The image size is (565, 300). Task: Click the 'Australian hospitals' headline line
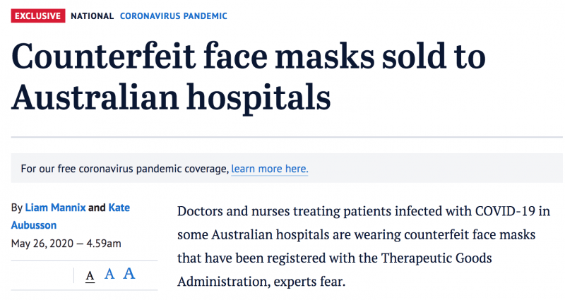171,97
